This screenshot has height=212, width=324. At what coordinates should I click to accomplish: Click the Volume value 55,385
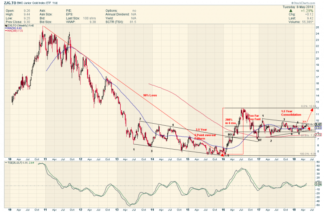click(x=308, y=22)
